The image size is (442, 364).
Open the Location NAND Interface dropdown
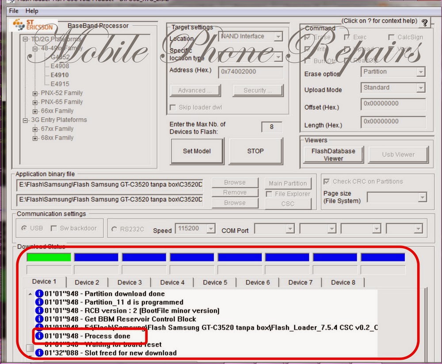[278, 36]
